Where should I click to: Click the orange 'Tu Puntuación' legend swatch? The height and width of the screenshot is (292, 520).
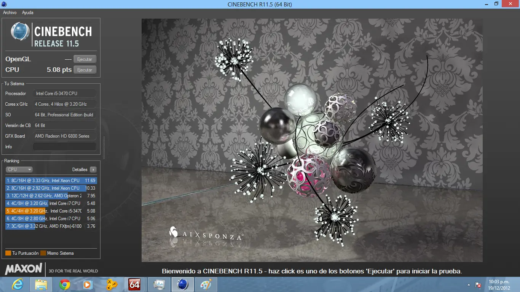click(8, 253)
